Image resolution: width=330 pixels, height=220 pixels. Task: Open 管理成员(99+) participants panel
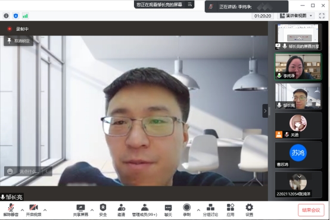tap(144, 210)
